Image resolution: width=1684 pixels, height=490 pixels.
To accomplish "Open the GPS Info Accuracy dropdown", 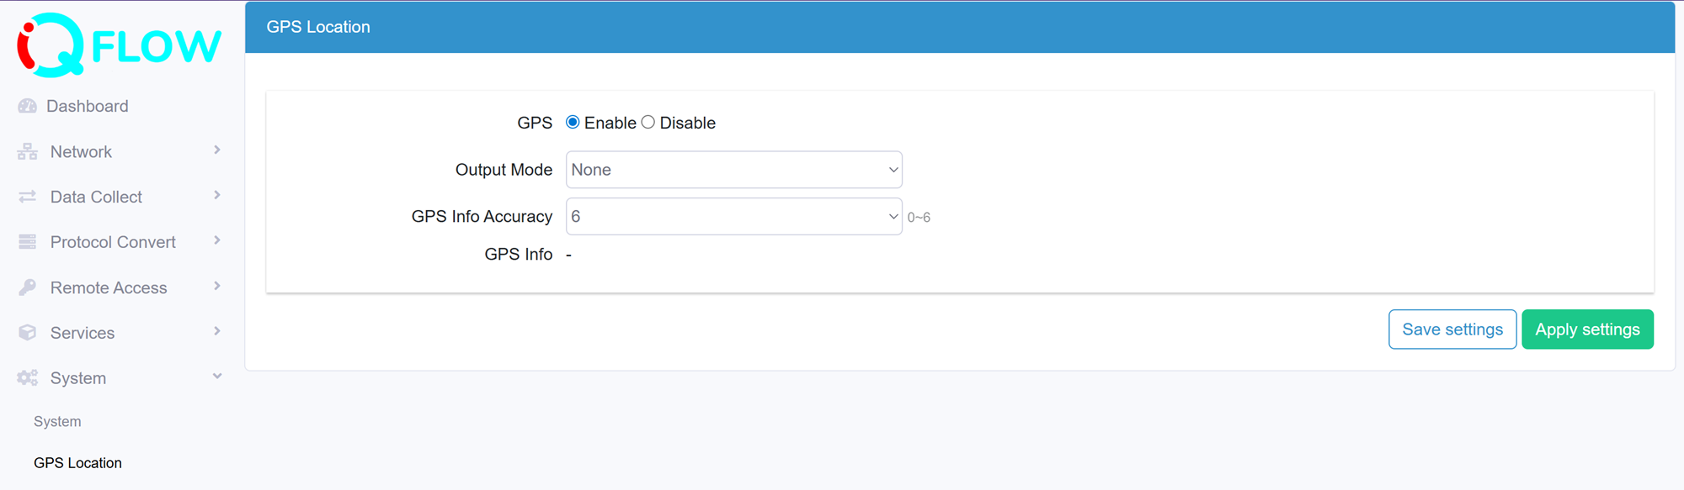I will [x=733, y=216].
